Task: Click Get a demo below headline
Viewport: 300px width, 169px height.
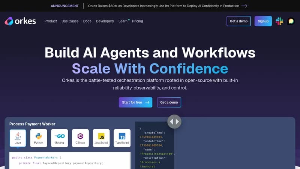Action: [x=169, y=102]
